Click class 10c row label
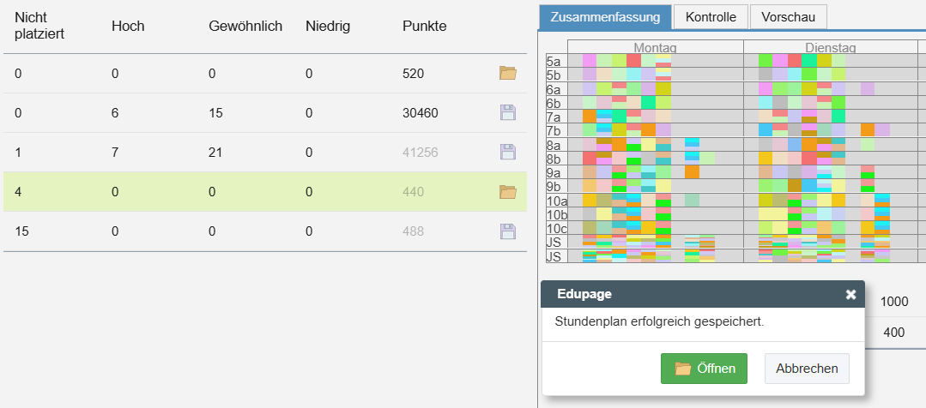926x408 pixels. click(556, 228)
